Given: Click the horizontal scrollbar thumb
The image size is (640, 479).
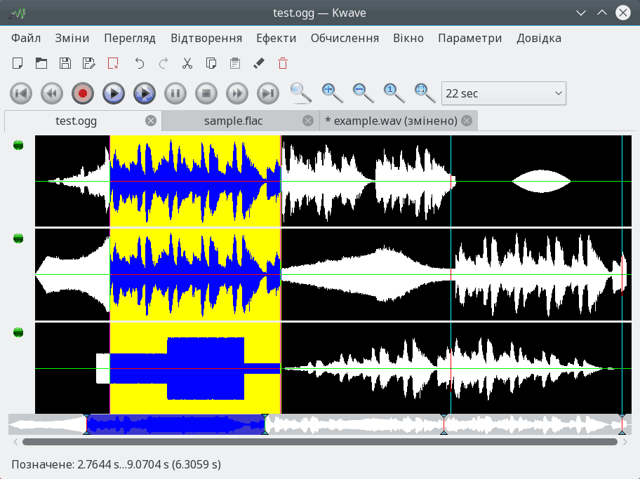Looking at the screenshot, I should (x=319, y=442).
